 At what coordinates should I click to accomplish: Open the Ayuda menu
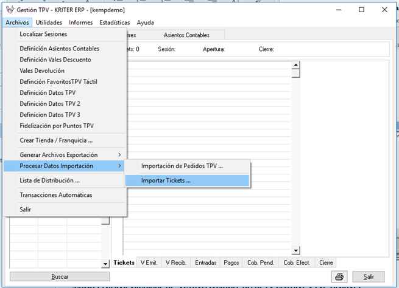[x=146, y=22]
